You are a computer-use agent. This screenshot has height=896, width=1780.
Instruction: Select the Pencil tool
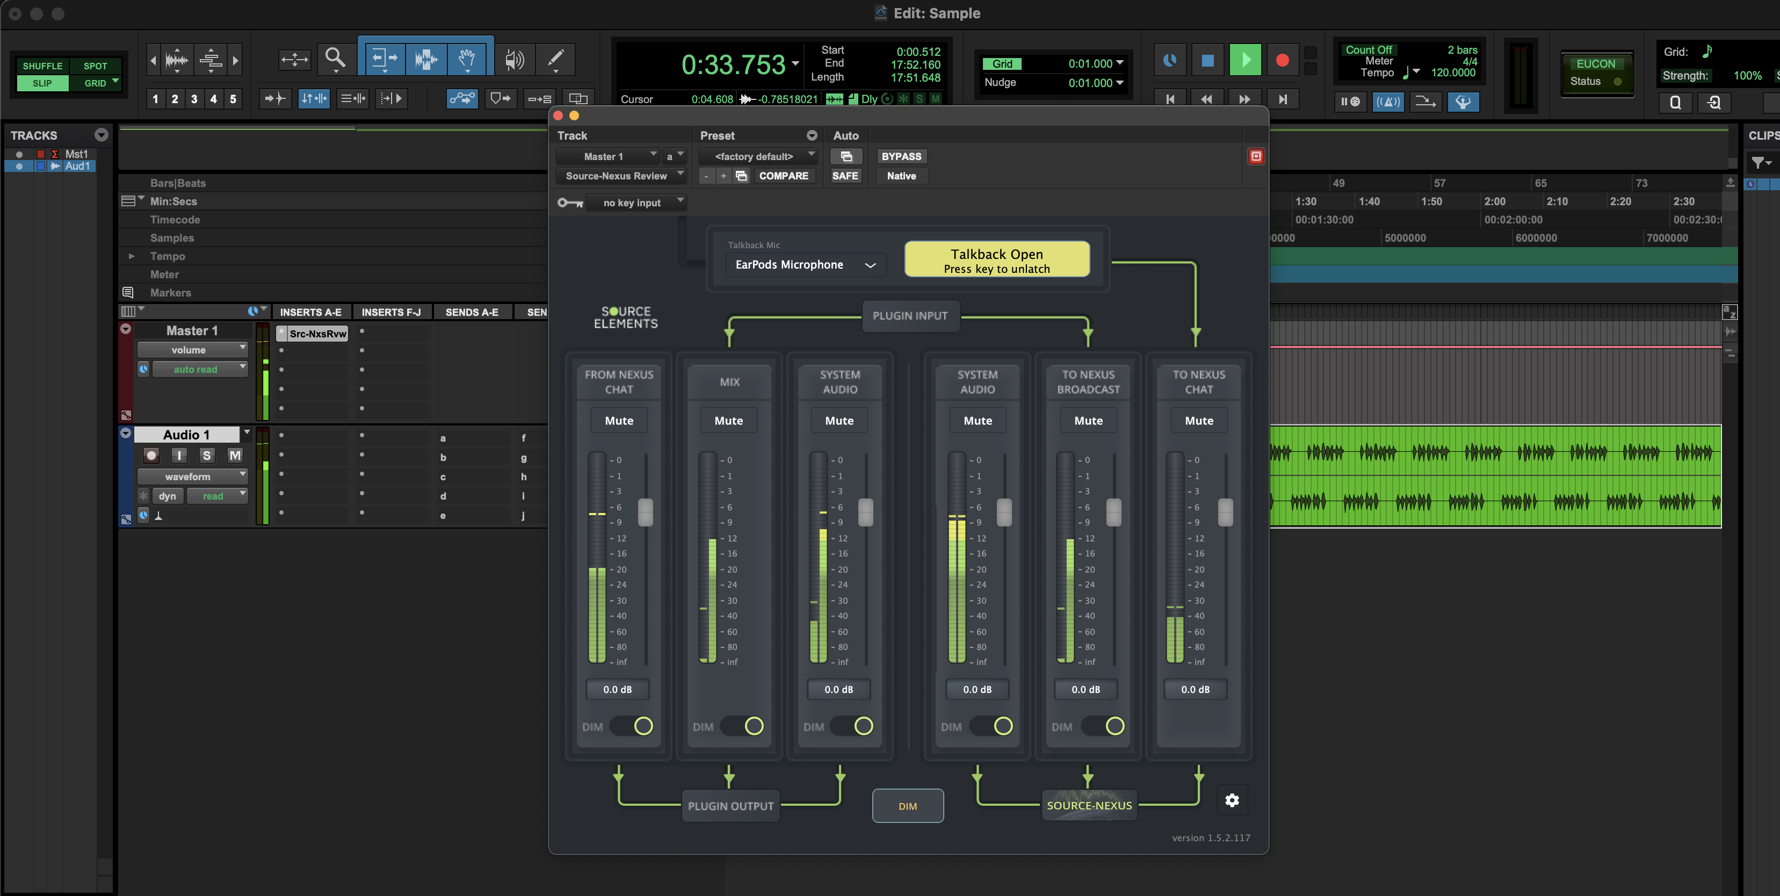point(555,59)
